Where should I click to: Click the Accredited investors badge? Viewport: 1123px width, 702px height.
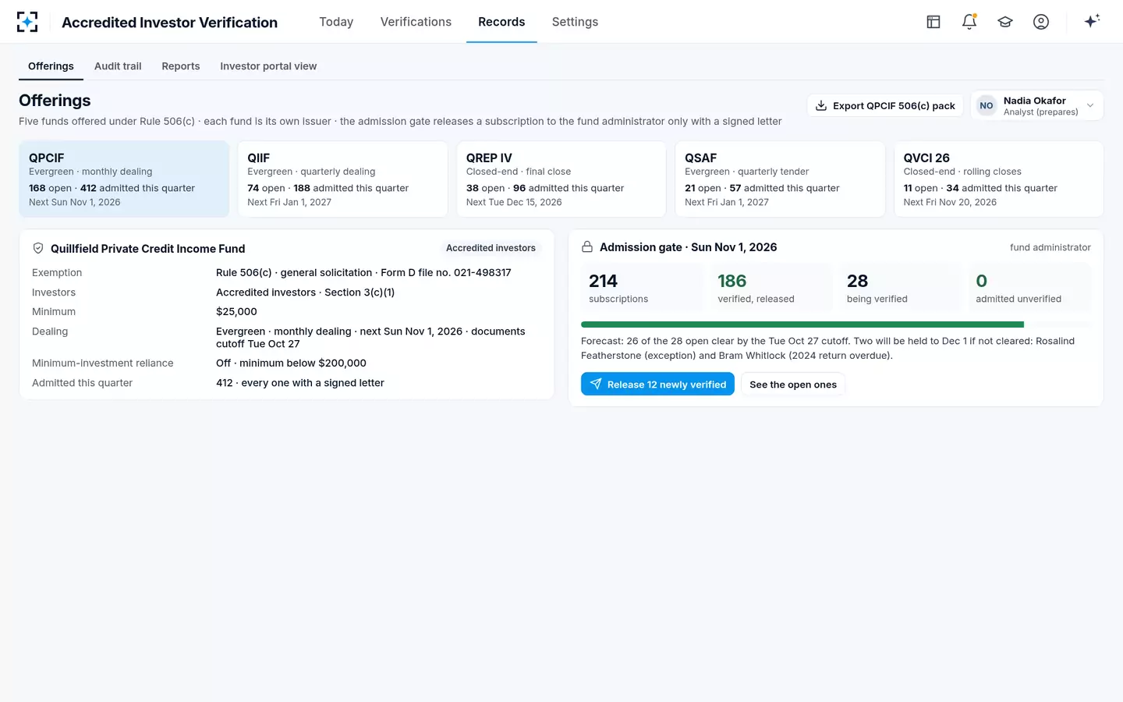(491, 248)
